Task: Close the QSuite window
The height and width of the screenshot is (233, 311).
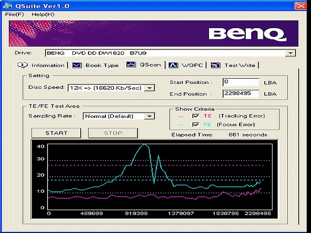Action: click(301, 6)
